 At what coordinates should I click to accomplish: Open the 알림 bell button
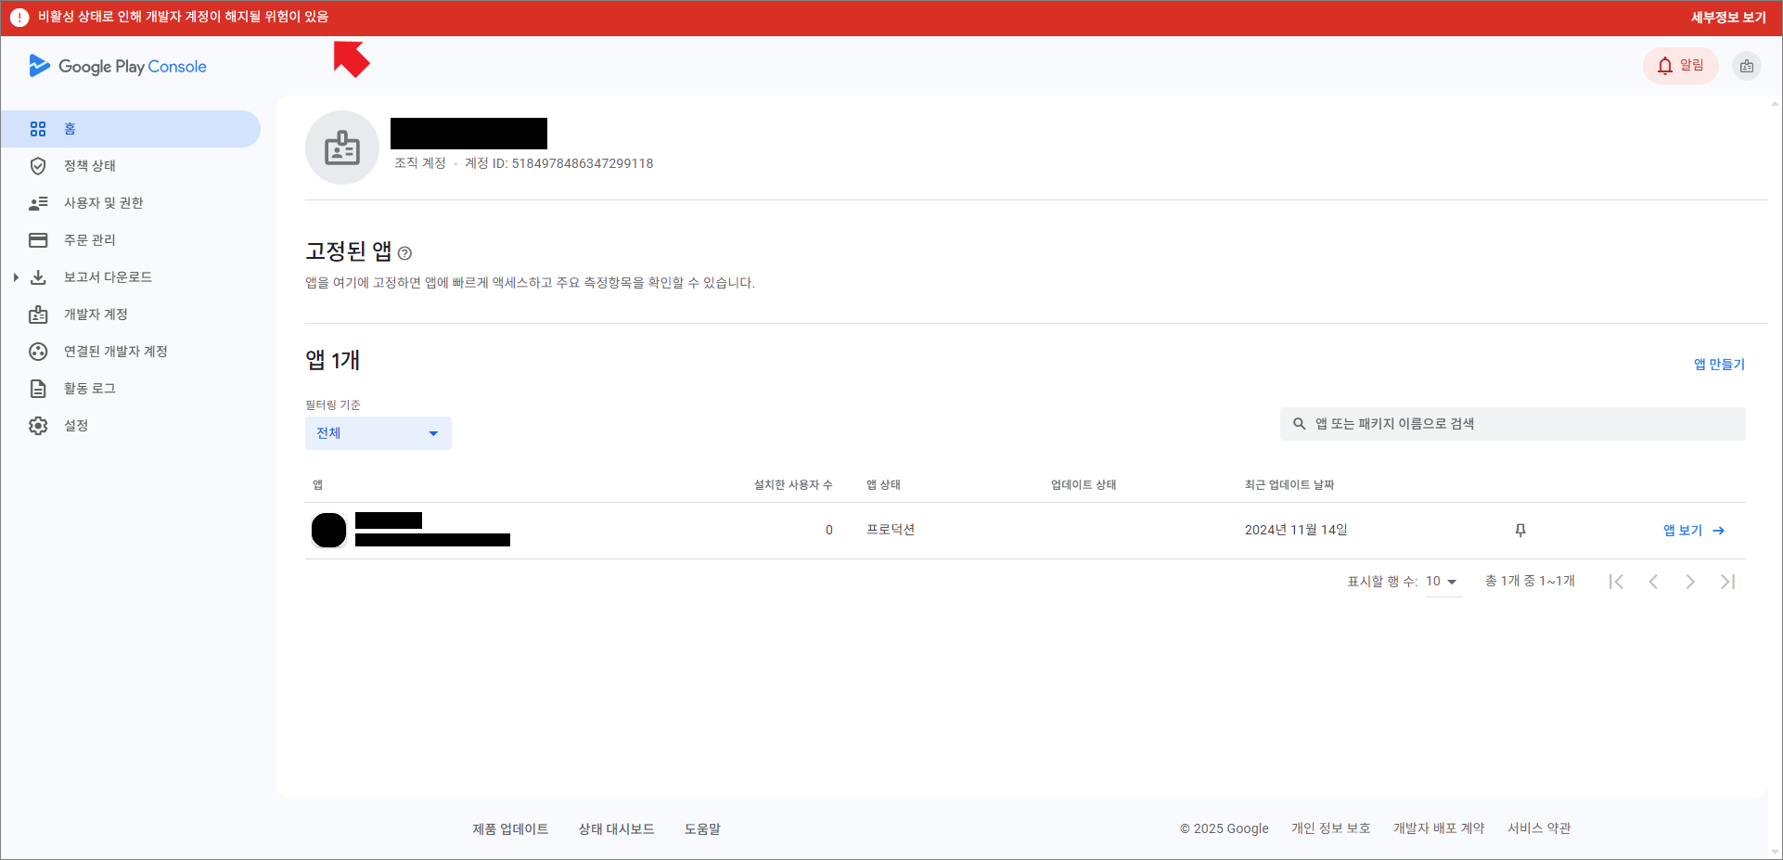[x=1680, y=65]
